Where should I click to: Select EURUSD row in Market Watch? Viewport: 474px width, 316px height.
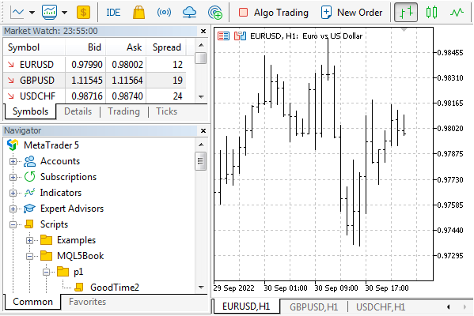95,64
